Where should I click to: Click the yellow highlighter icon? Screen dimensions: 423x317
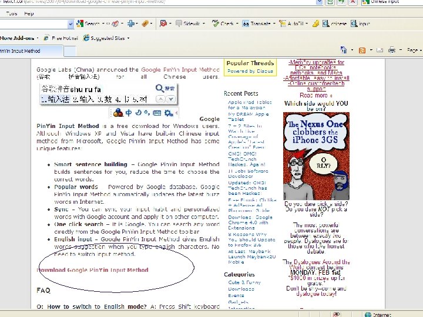coord(315,23)
